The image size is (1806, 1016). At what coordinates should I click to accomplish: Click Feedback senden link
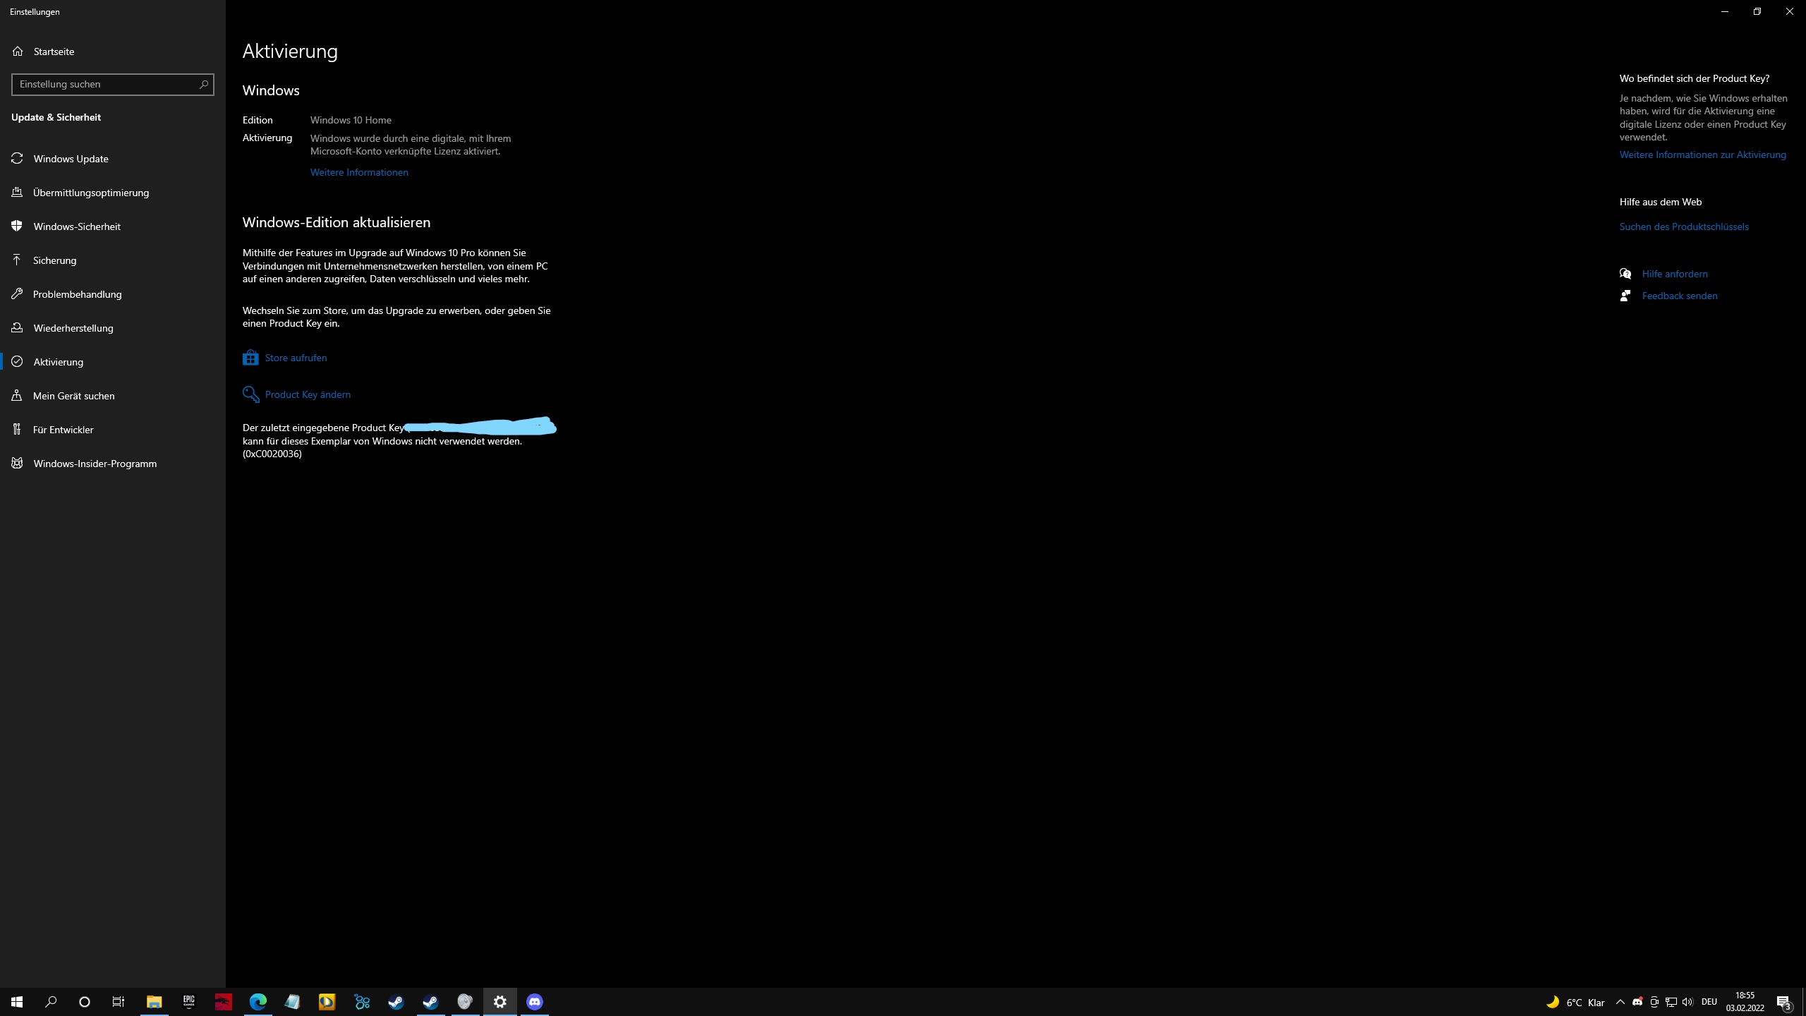(x=1679, y=296)
